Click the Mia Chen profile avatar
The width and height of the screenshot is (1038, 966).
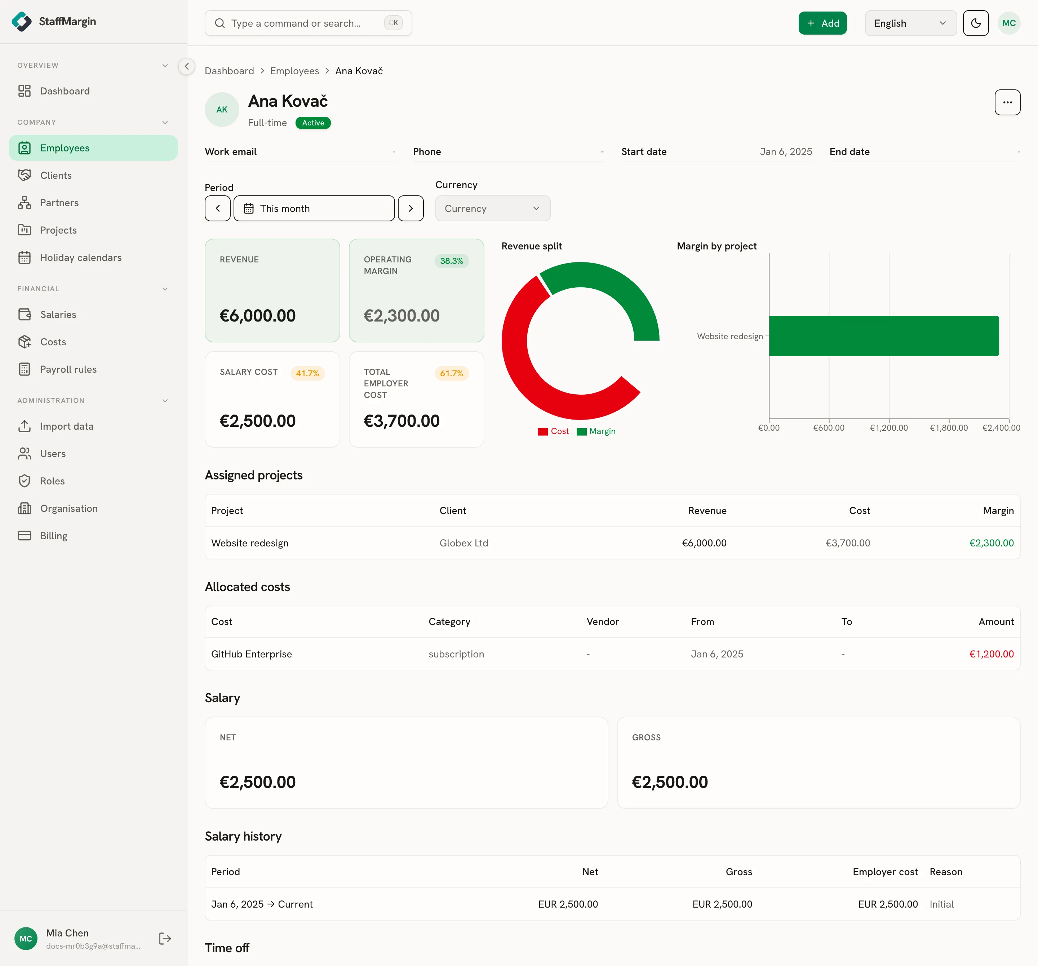click(26, 938)
